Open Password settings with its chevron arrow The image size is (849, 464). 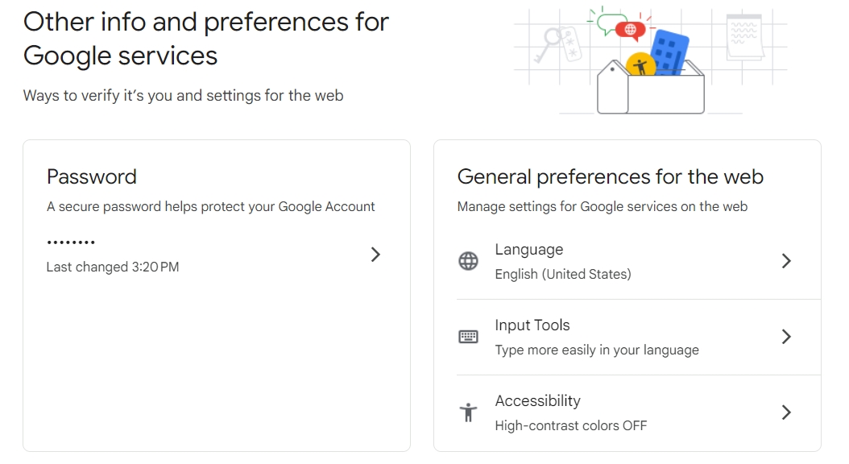coord(375,255)
